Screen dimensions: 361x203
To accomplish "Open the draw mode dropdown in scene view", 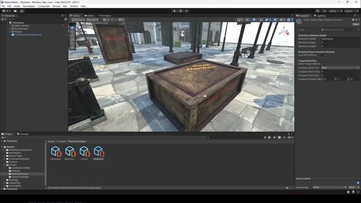I will point(240,20).
